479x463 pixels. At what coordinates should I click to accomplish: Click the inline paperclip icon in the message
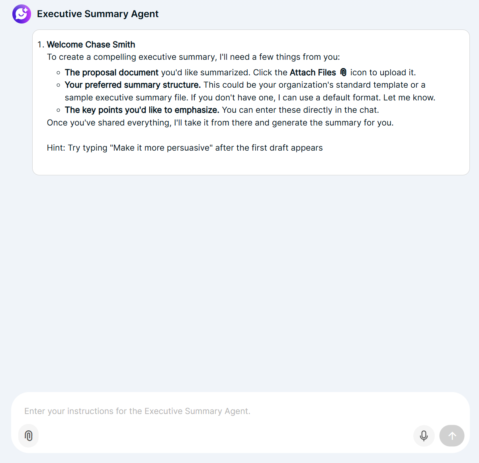click(343, 72)
